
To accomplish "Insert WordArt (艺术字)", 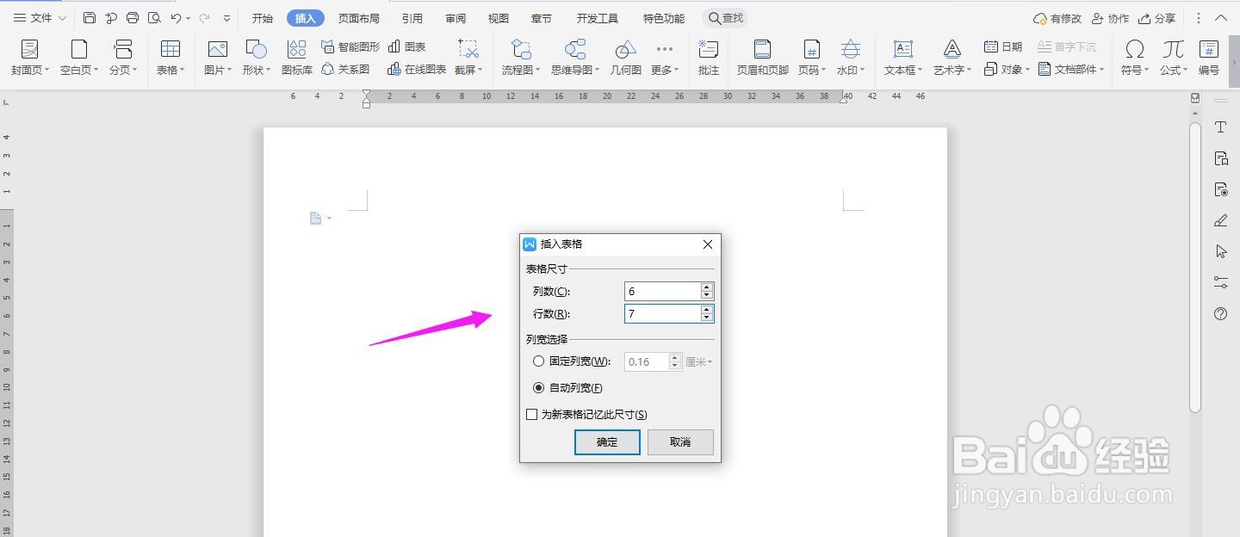I will point(952,58).
